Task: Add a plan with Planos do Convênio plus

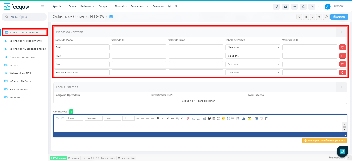Action: 341,32
